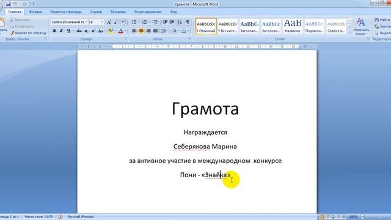Open the Рецензирование tab

point(148,12)
